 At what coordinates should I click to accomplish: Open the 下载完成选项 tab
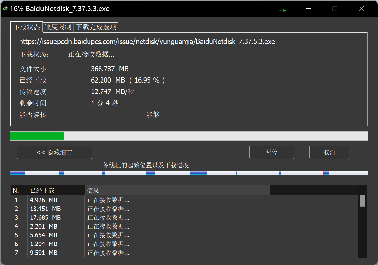pyautogui.click(x=96, y=27)
